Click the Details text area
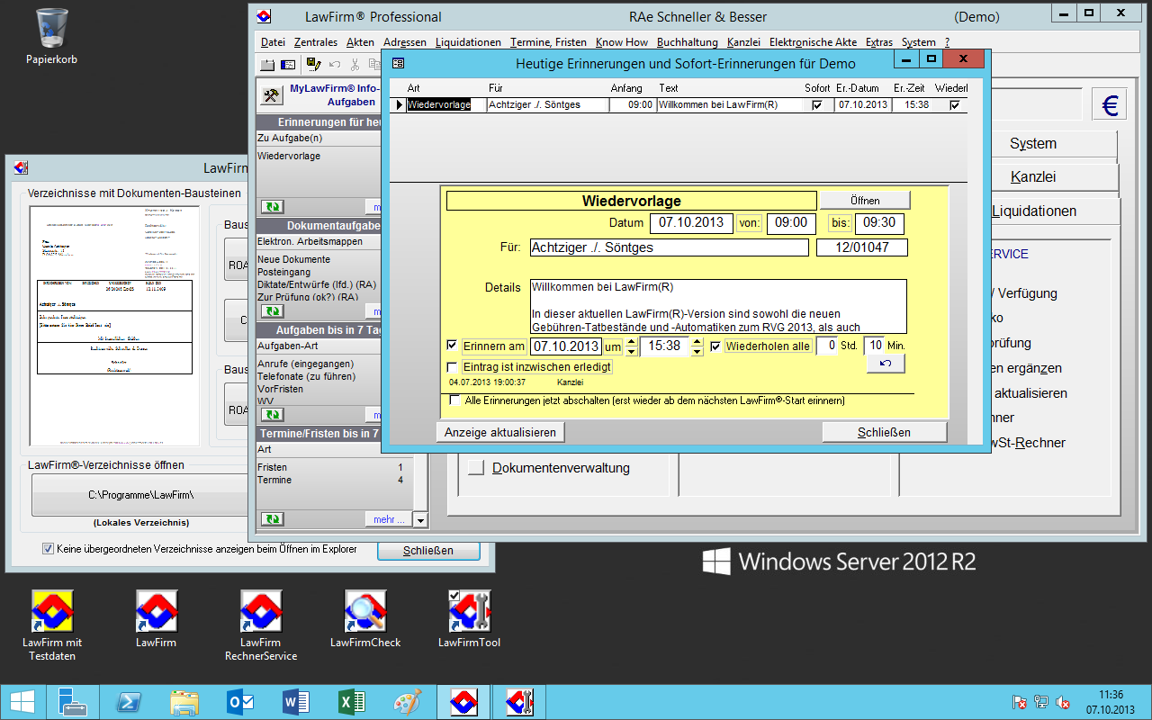The image size is (1152, 720). tap(718, 306)
